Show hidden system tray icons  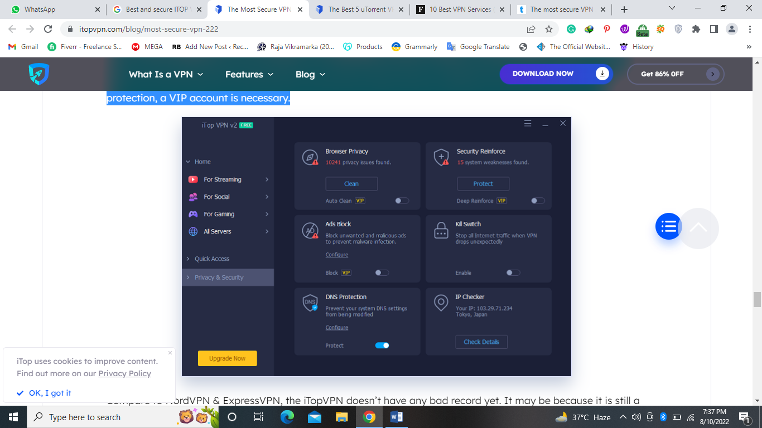623,417
